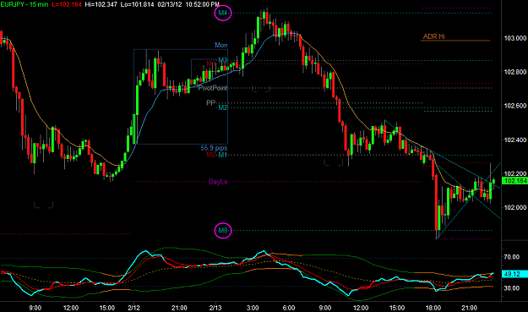Click the 10:52:00 PM timestamp

203,4
